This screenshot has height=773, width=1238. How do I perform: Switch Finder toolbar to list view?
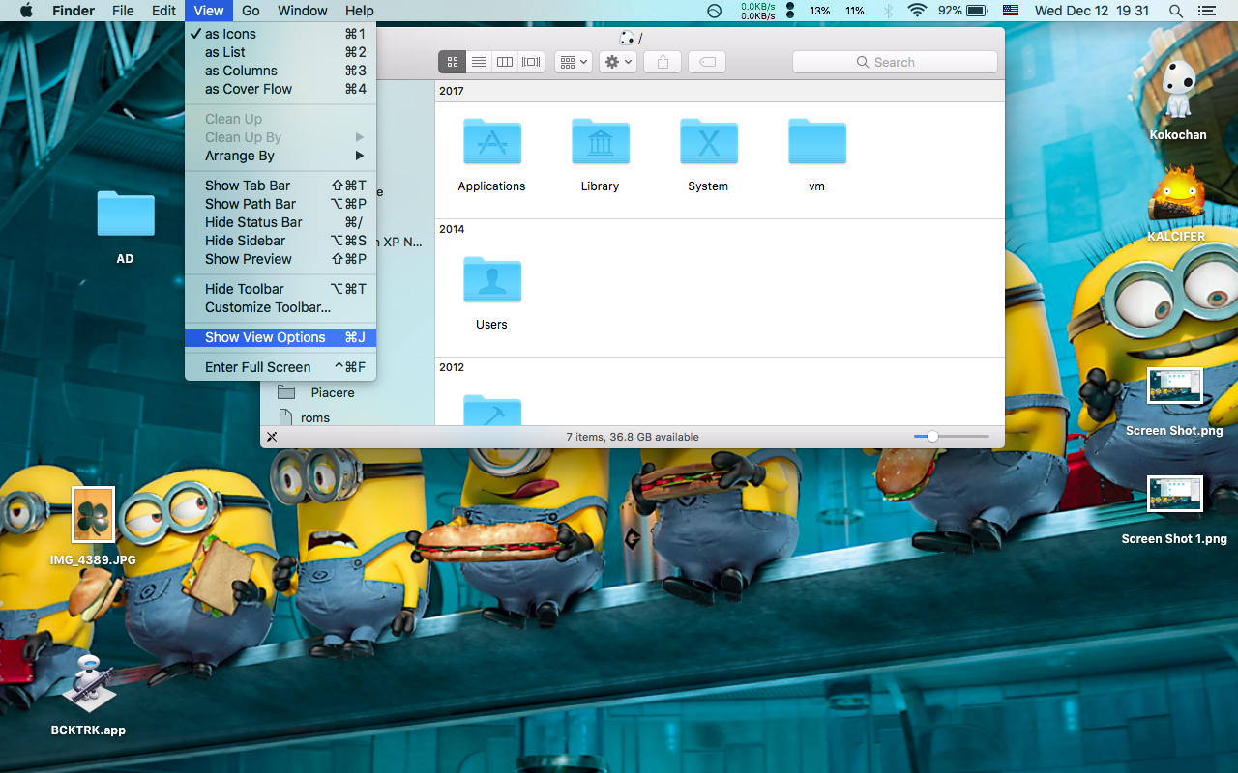point(478,62)
